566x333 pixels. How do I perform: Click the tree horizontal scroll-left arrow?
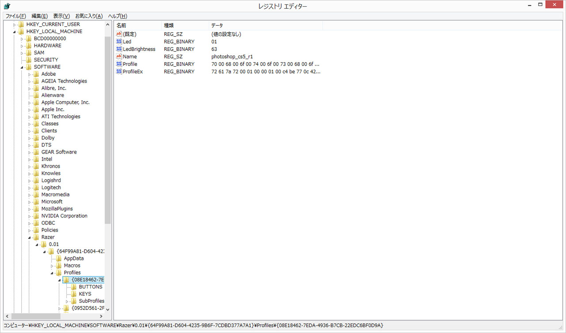click(x=7, y=316)
